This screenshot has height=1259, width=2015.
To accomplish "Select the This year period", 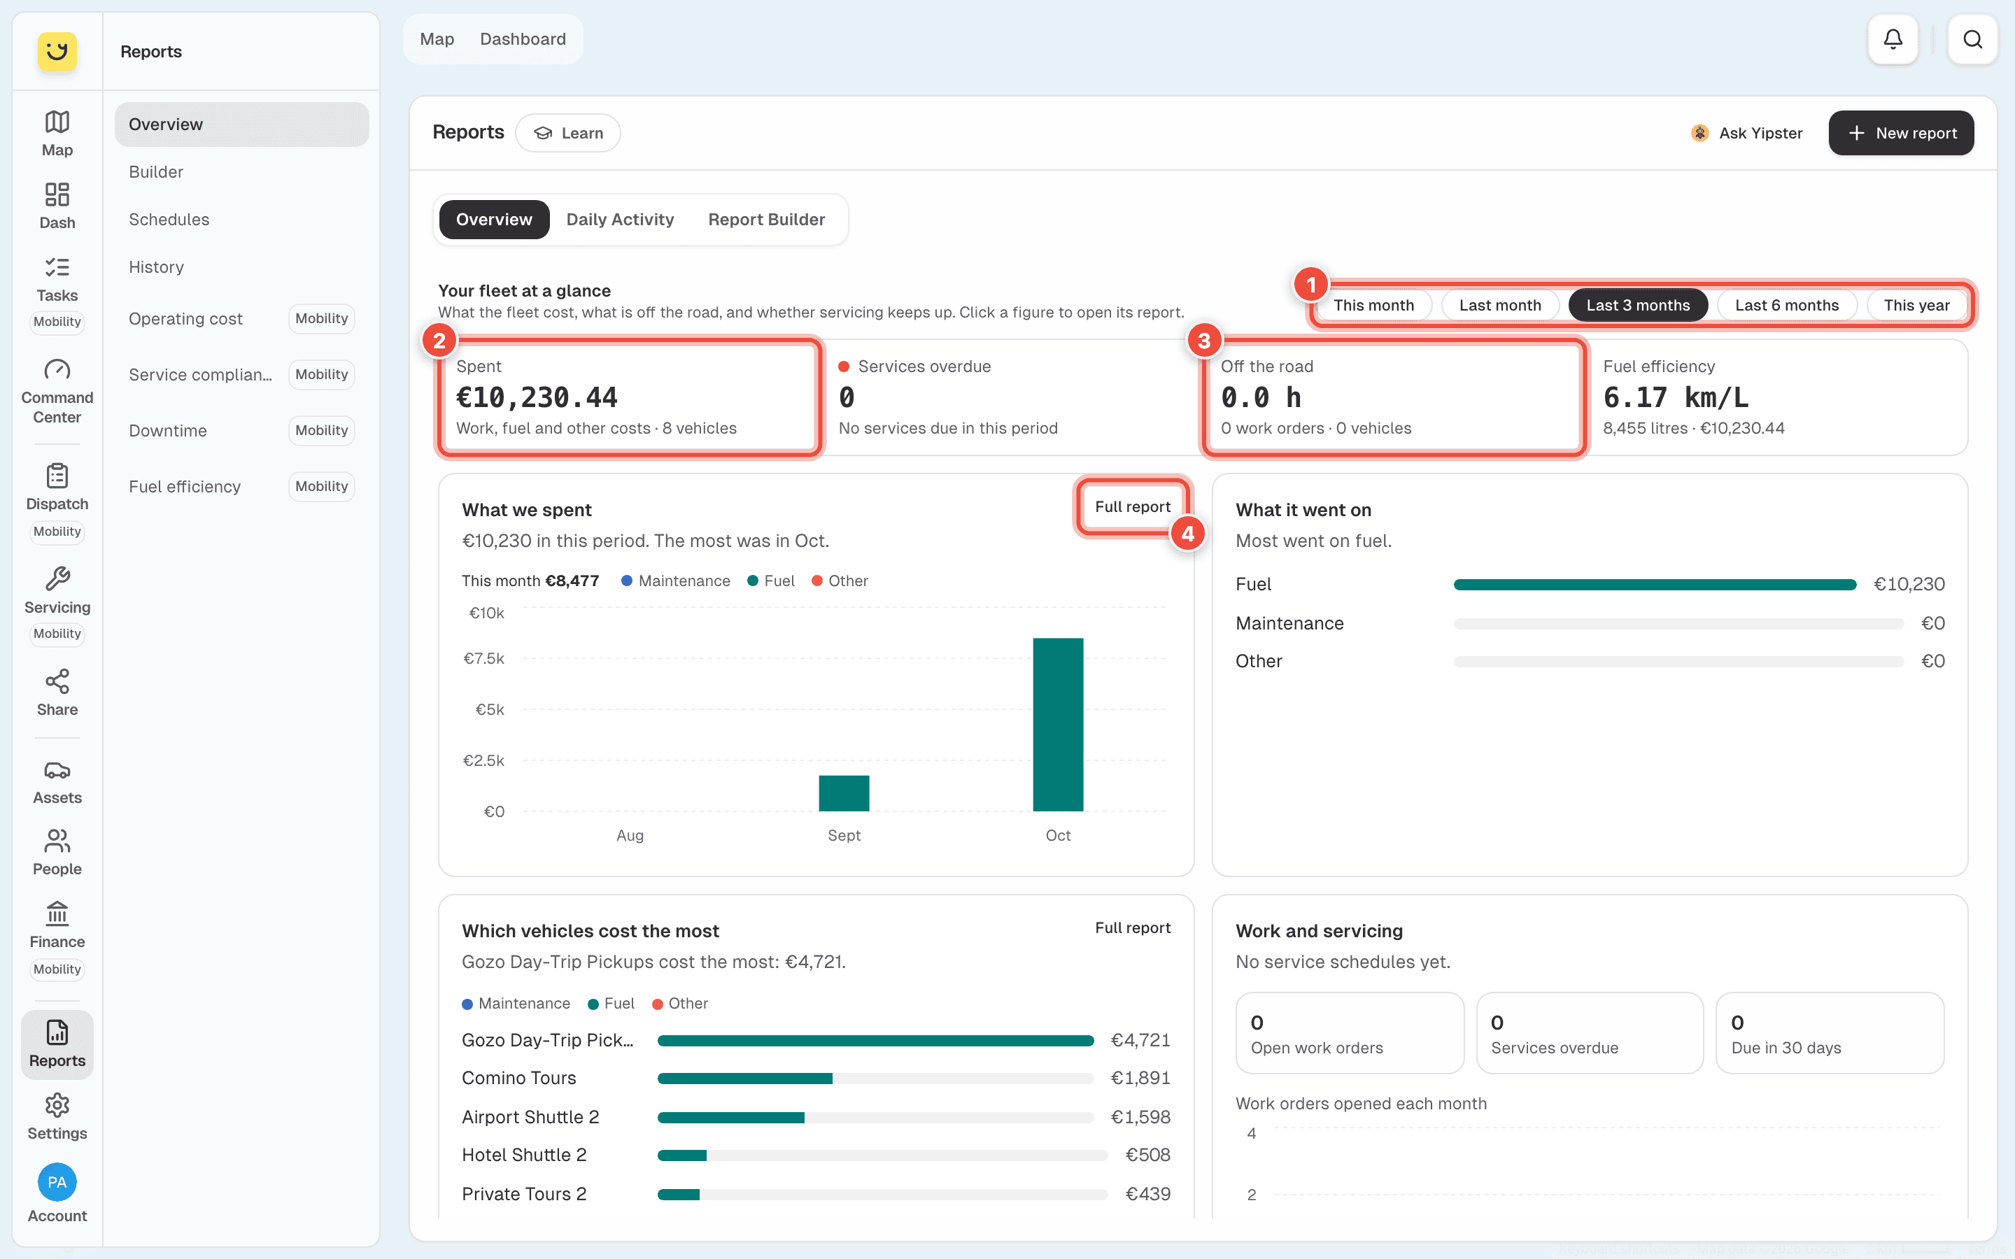I will tap(1916, 305).
